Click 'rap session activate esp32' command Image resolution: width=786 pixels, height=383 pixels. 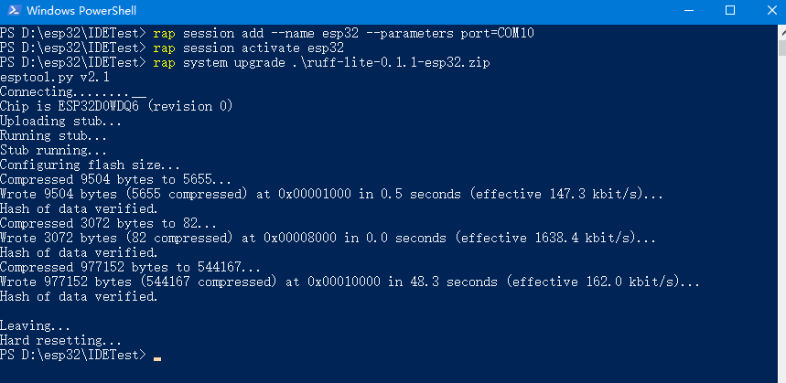[x=248, y=48]
